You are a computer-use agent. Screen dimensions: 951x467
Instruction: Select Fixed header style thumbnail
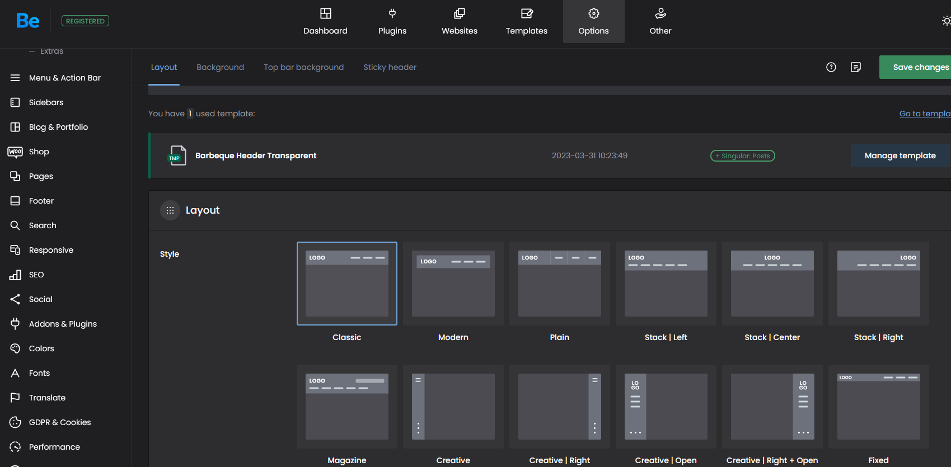(879, 407)
